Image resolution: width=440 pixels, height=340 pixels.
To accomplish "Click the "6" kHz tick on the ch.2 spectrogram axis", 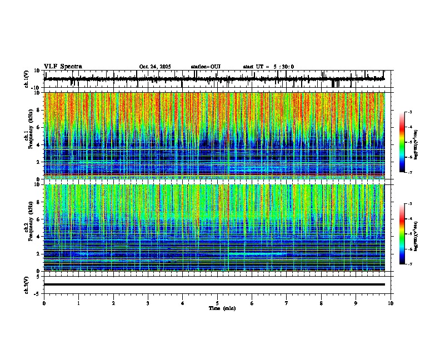I will [x=38, y=219].
